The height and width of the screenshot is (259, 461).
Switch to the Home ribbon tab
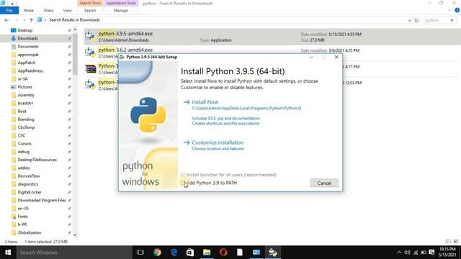(x=29, y=10)
